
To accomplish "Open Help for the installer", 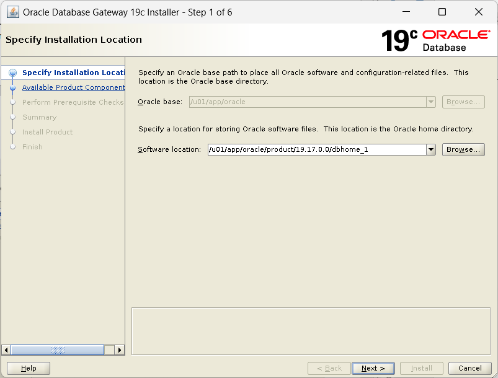I will pyautogui.click(x=29, y=368).
